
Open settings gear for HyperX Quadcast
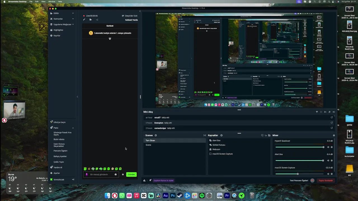click(x=332, y=147)
